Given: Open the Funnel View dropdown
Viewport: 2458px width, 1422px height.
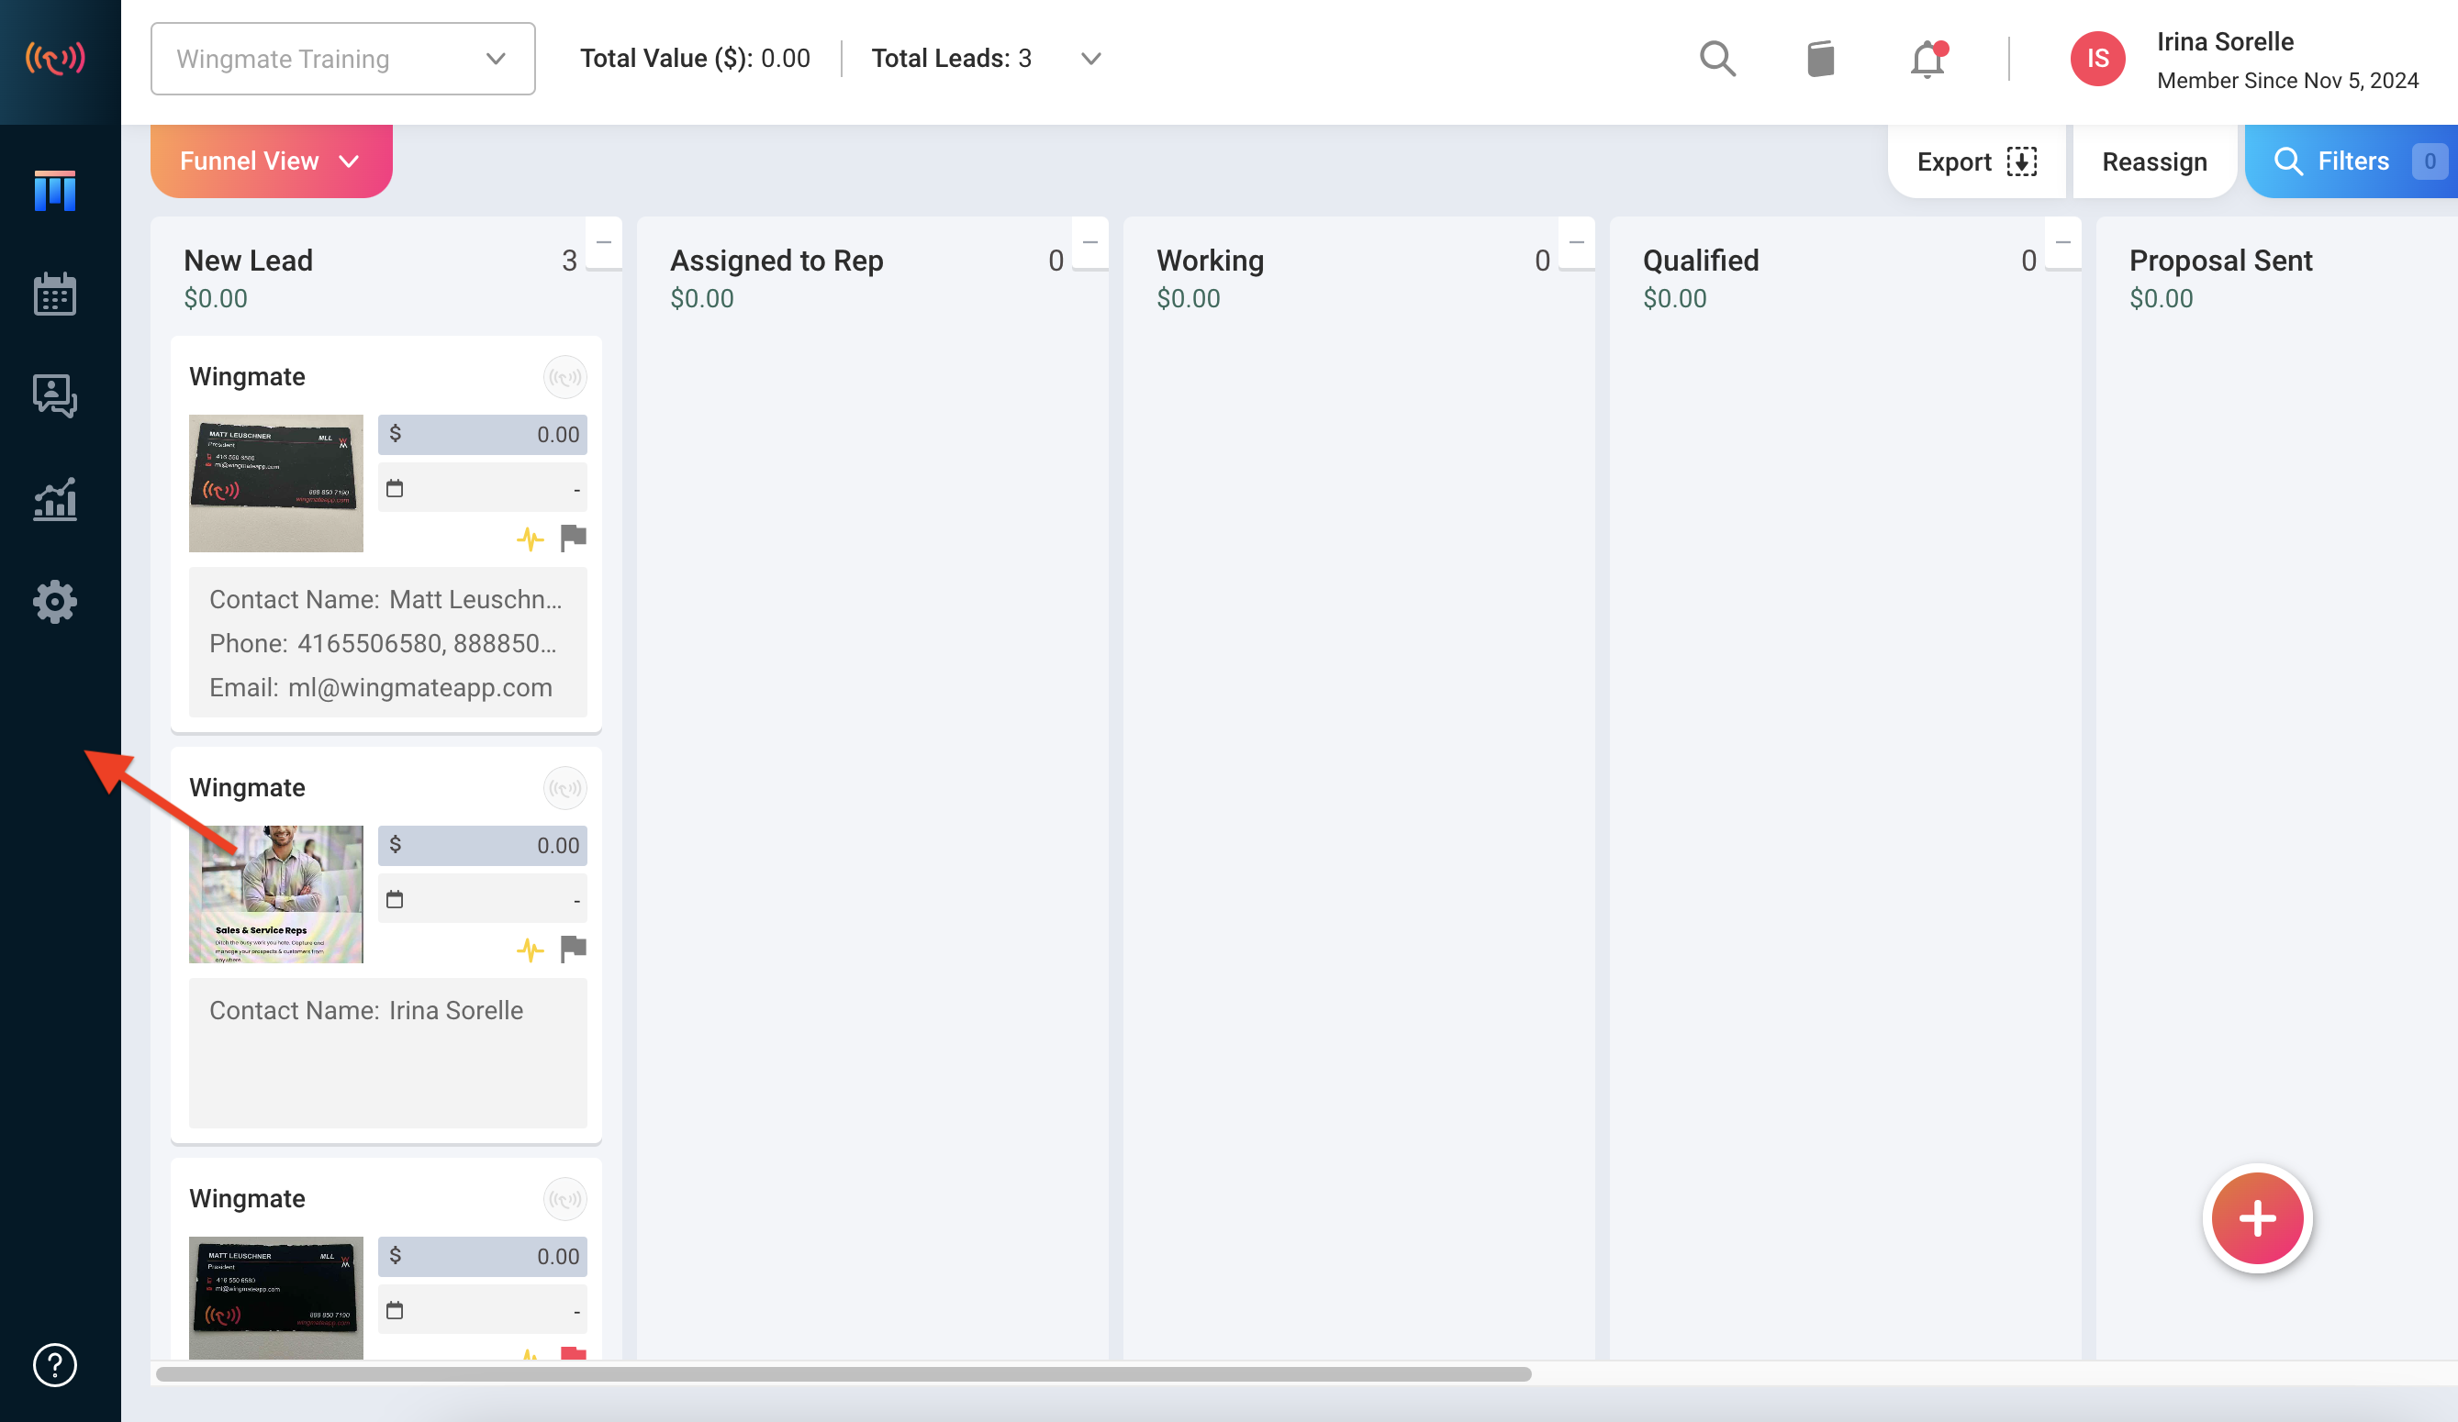Looking at the screenshot, I should click(x=271, y=161).
